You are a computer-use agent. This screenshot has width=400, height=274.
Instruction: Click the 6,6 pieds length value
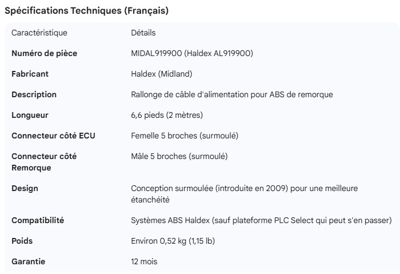(x=167, y=115)
